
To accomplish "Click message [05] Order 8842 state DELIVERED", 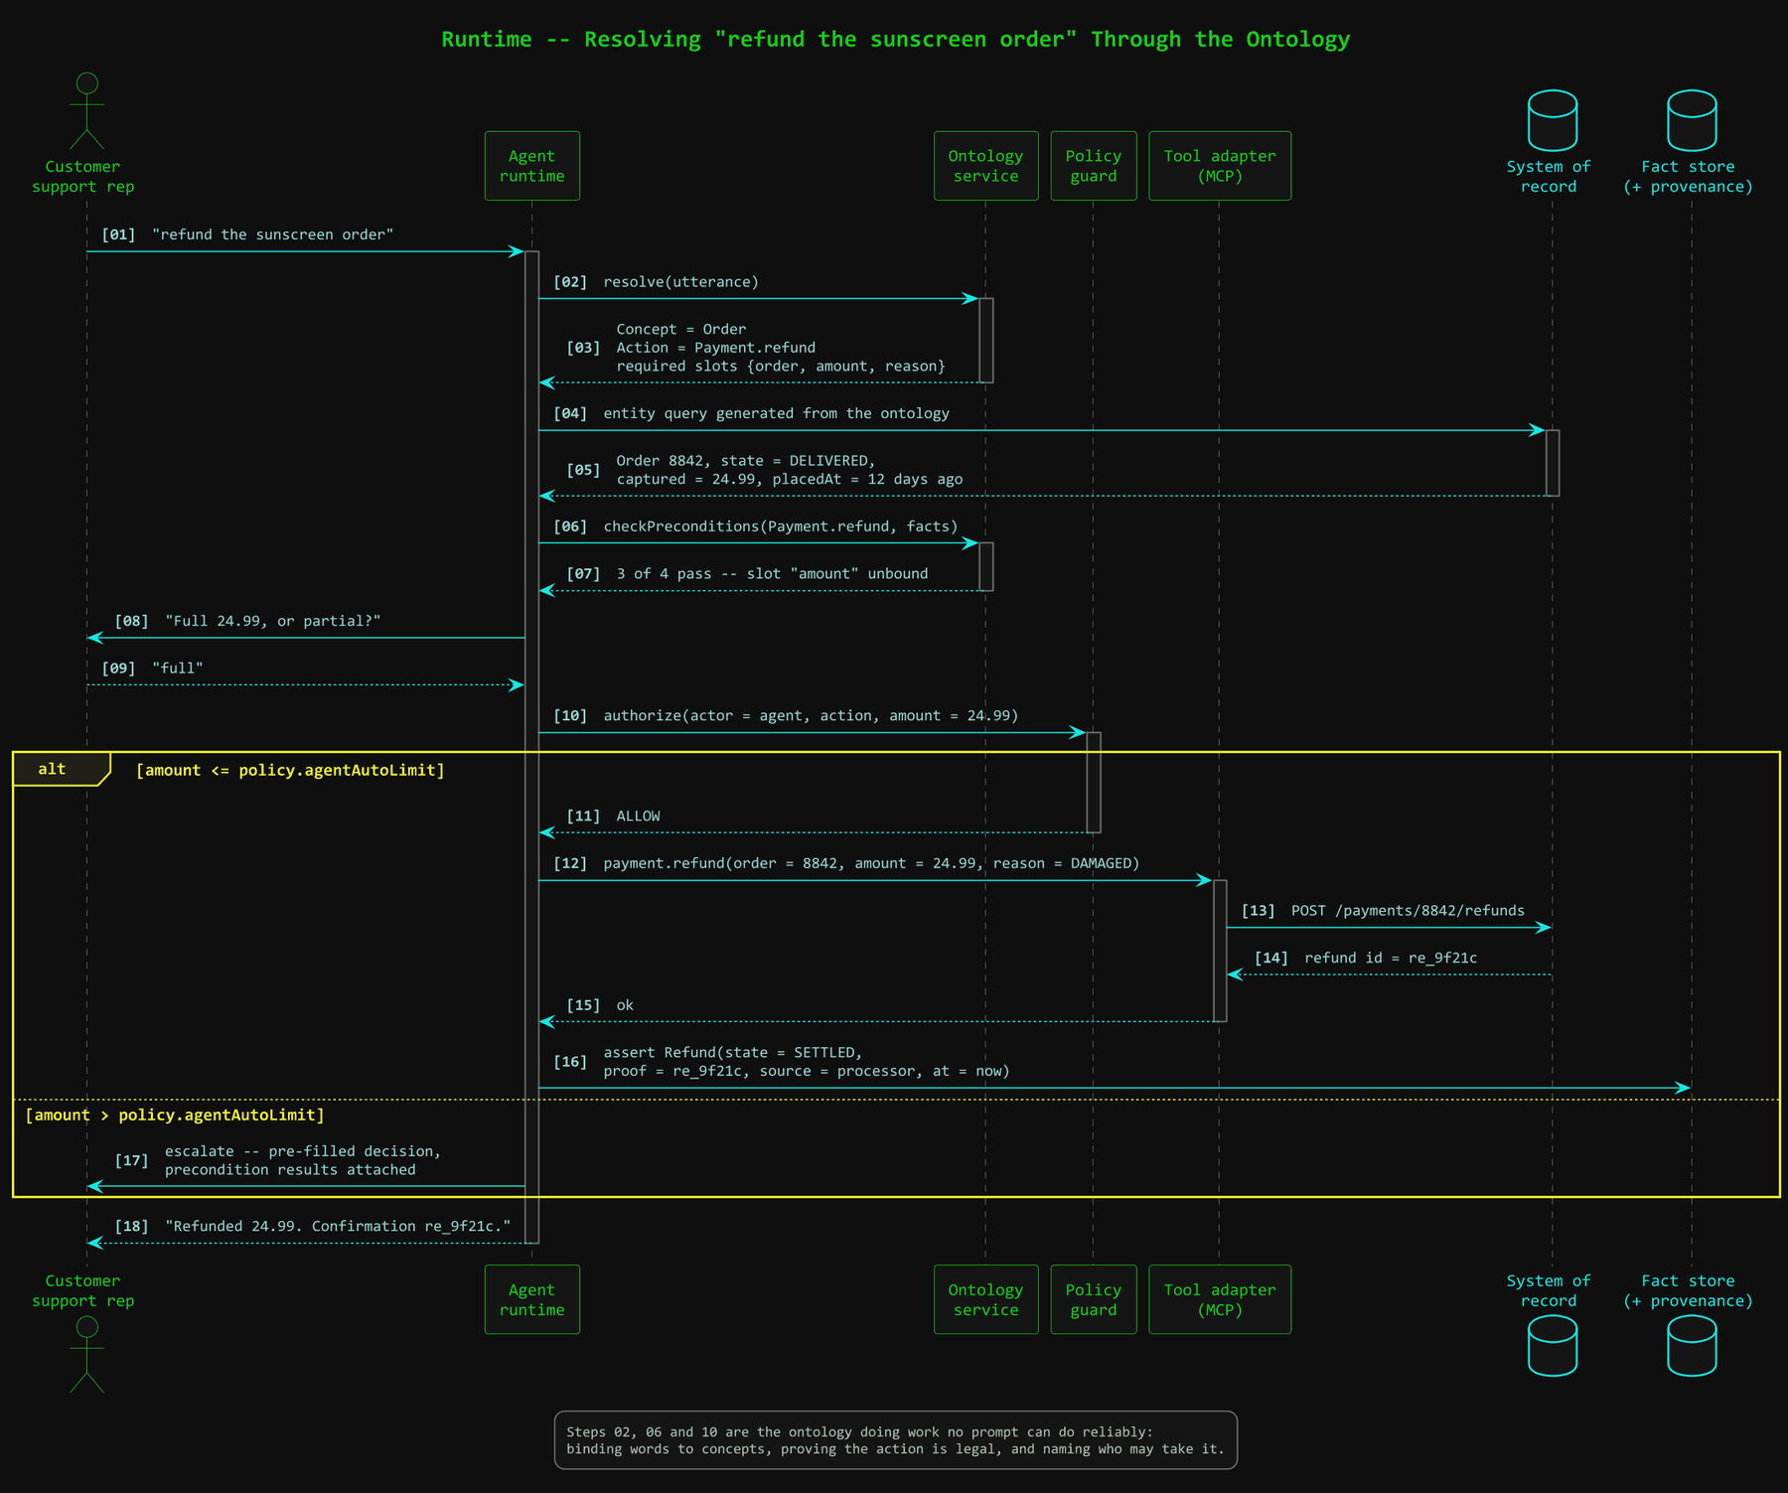I will (765, 470).
